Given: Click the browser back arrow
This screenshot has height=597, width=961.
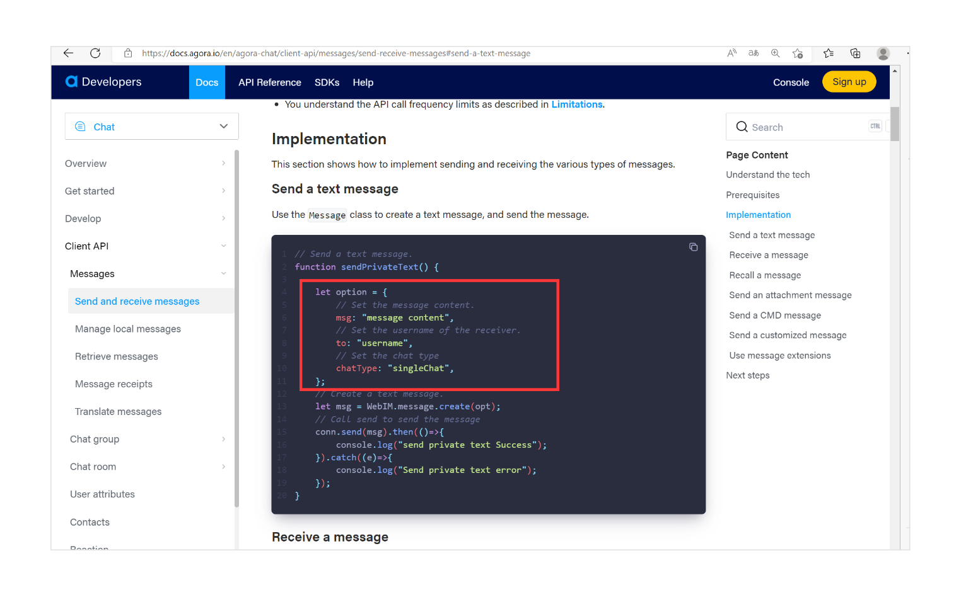Looking at the screenshot, I should [68, 53].
